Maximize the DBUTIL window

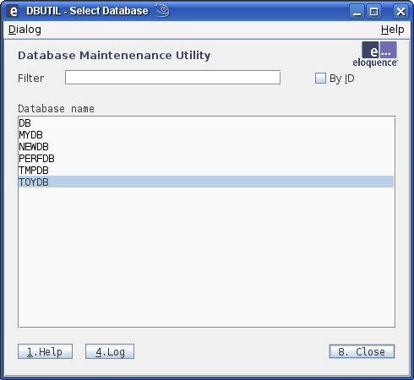tap(373, 12)
